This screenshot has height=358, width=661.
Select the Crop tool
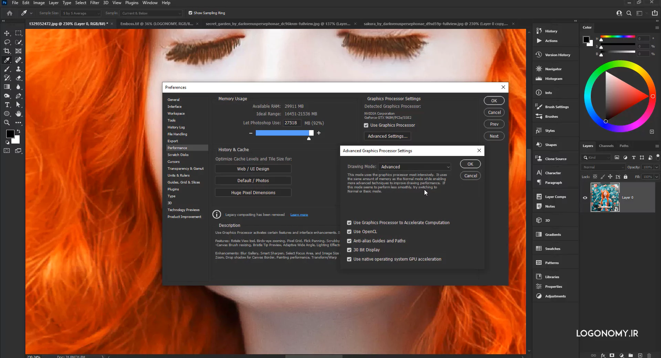(7, 51)
